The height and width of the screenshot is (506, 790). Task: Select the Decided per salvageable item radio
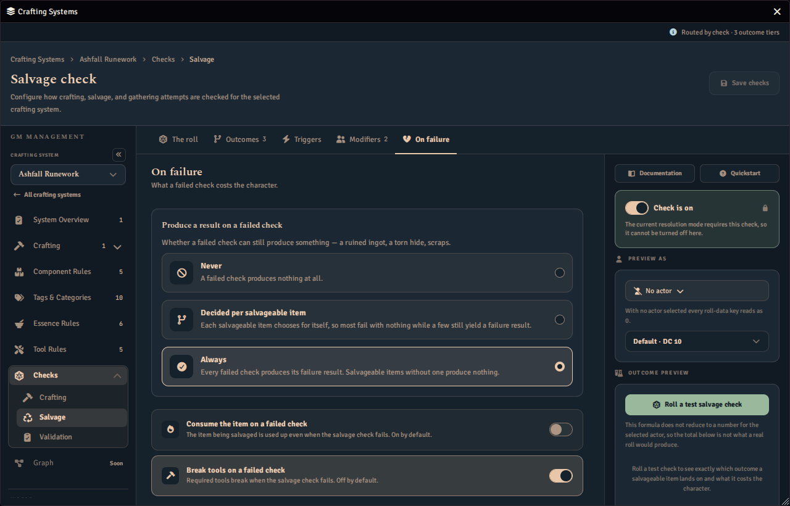tap(560, 320)
